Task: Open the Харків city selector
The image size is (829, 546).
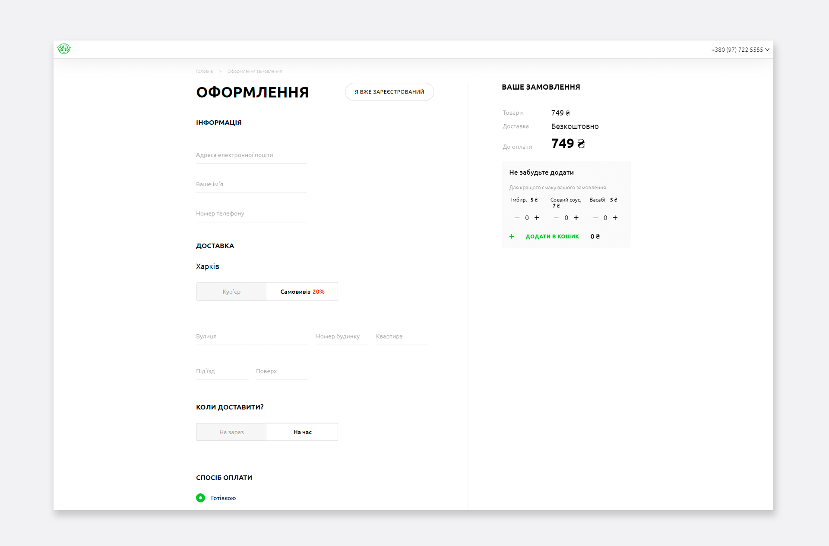Action: pos(207,267)
